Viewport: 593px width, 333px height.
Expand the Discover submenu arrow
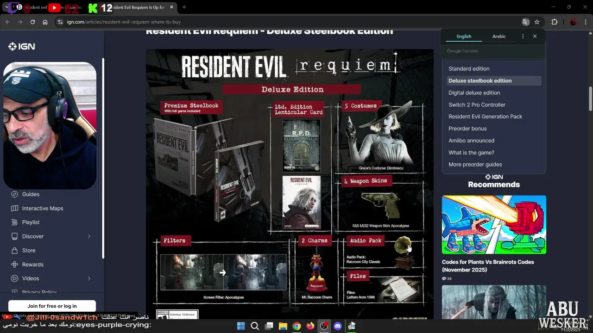[x=89, y=236]
